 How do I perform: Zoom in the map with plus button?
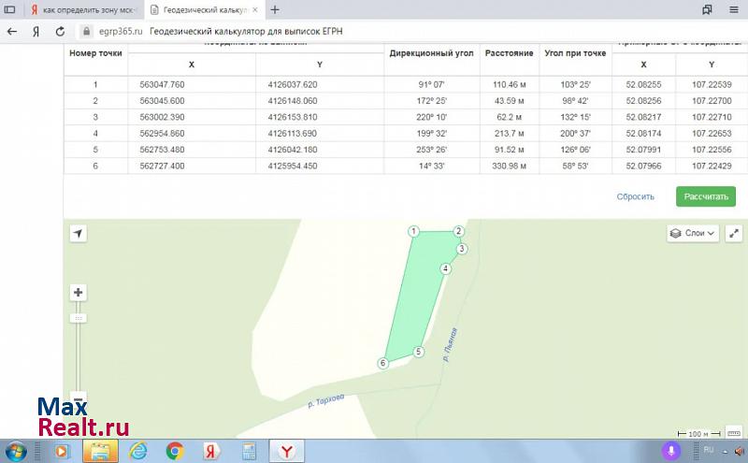(79, 293)
